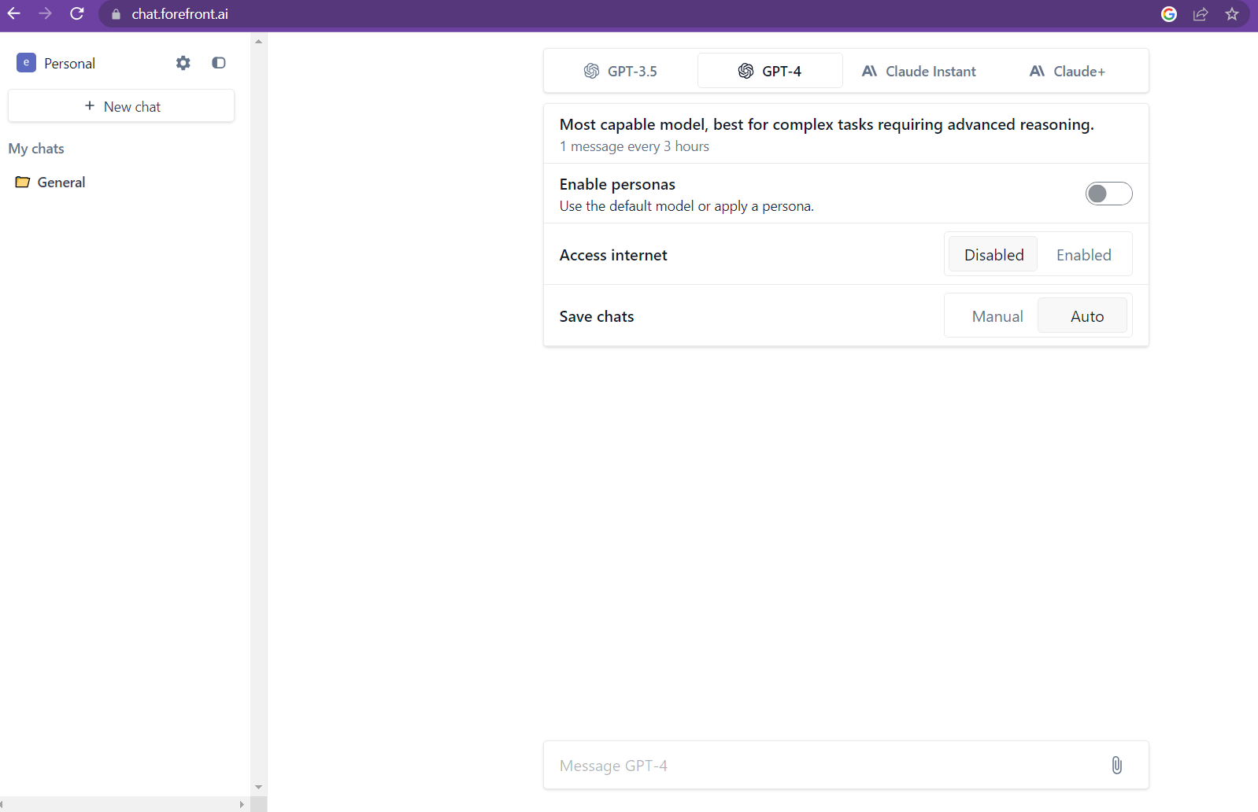The width and height of the screenshot is (1258, 812).
Task: Click the My chats heading
Action: [x=36, y=149]
